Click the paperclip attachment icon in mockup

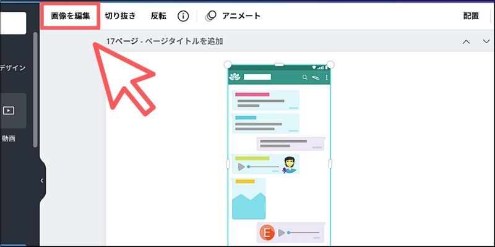316,78
